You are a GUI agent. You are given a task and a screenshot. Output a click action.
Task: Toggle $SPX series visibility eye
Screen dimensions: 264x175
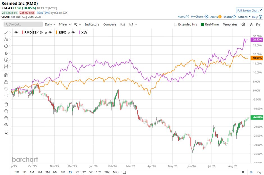50,32
